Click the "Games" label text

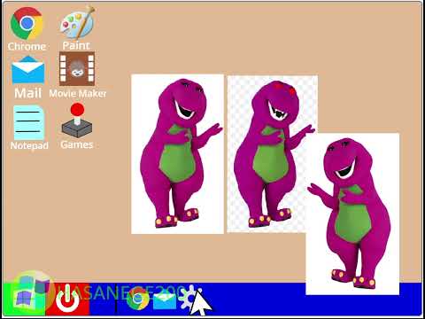point(77,144)
